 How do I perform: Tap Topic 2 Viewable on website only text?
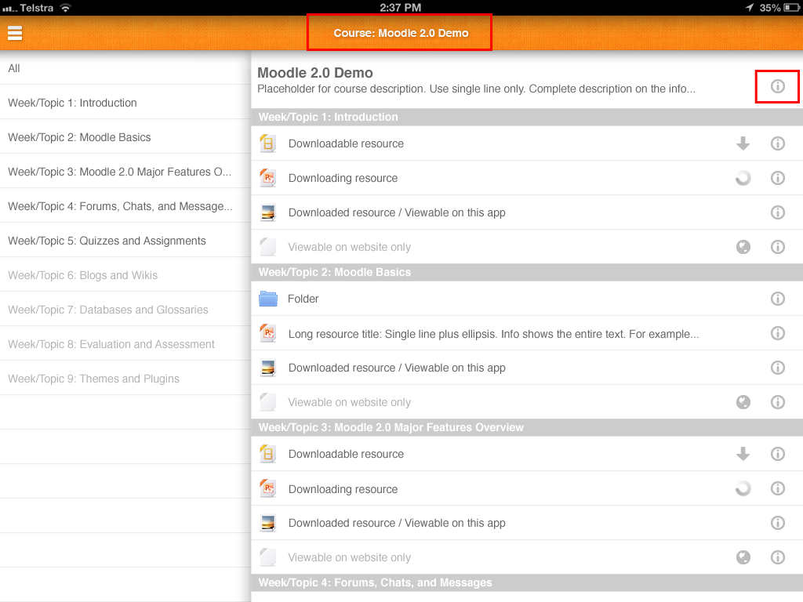click(349, 402)
